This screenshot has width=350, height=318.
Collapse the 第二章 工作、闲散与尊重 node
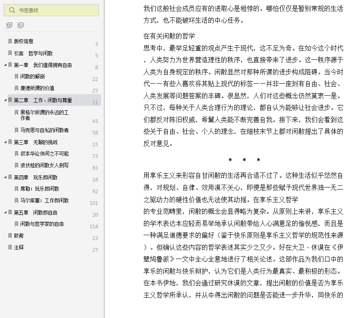coord(5,100)
